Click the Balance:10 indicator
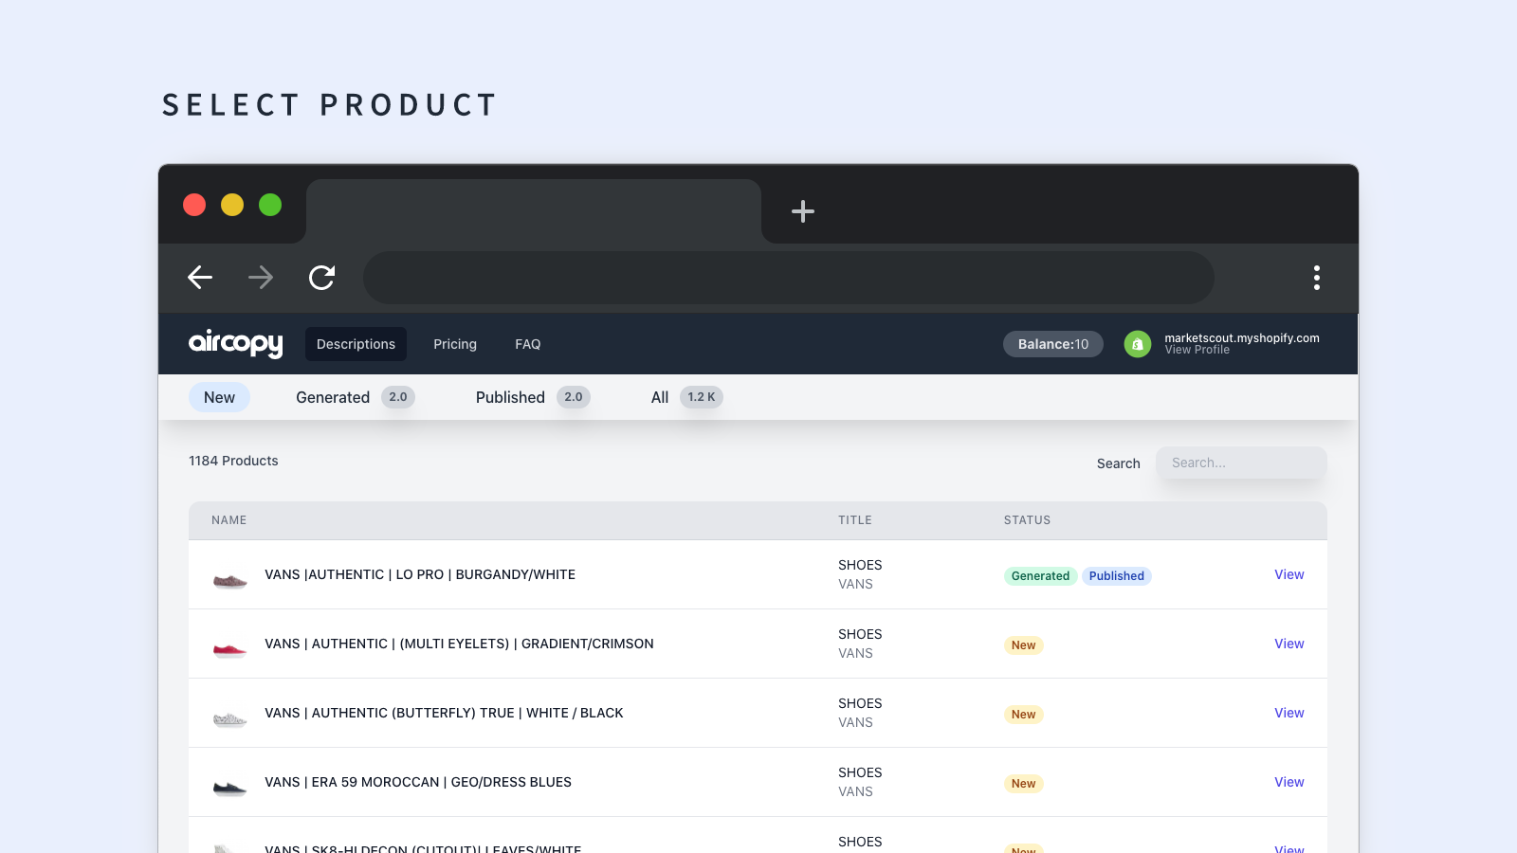This screenshot has height=853, width=1517. click(1052, 344)
